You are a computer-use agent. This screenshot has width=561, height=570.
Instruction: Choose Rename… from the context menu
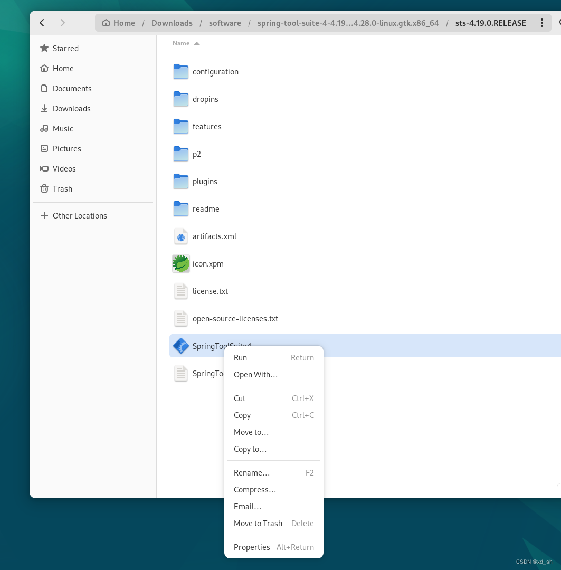tap(274, 473)
